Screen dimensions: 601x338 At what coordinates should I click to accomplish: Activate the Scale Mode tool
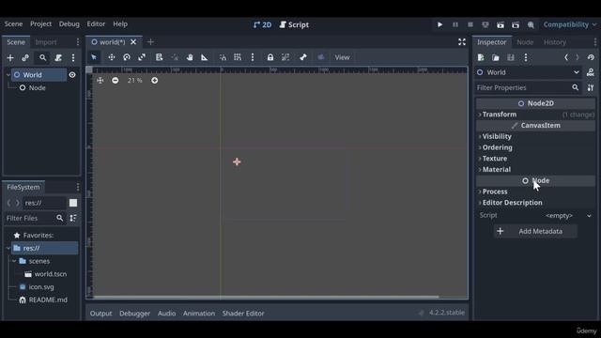click(x=142, y=57)
